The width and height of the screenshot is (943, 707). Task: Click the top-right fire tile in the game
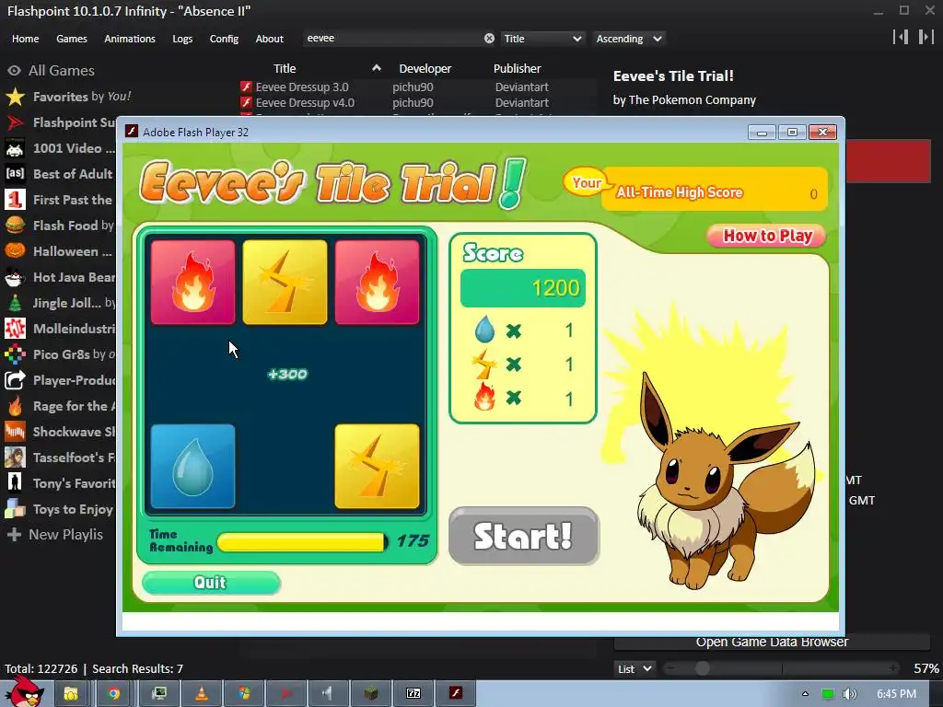click(377, 282)
